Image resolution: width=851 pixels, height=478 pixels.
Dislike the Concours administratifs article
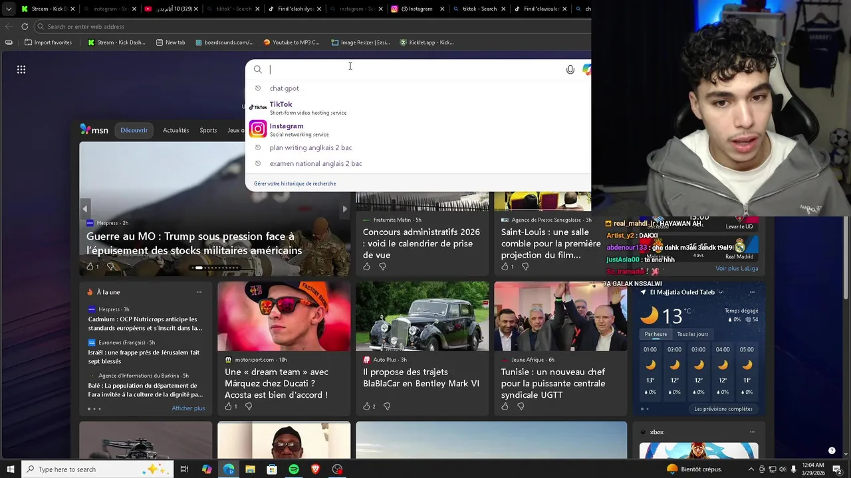(x=382, y=267)
